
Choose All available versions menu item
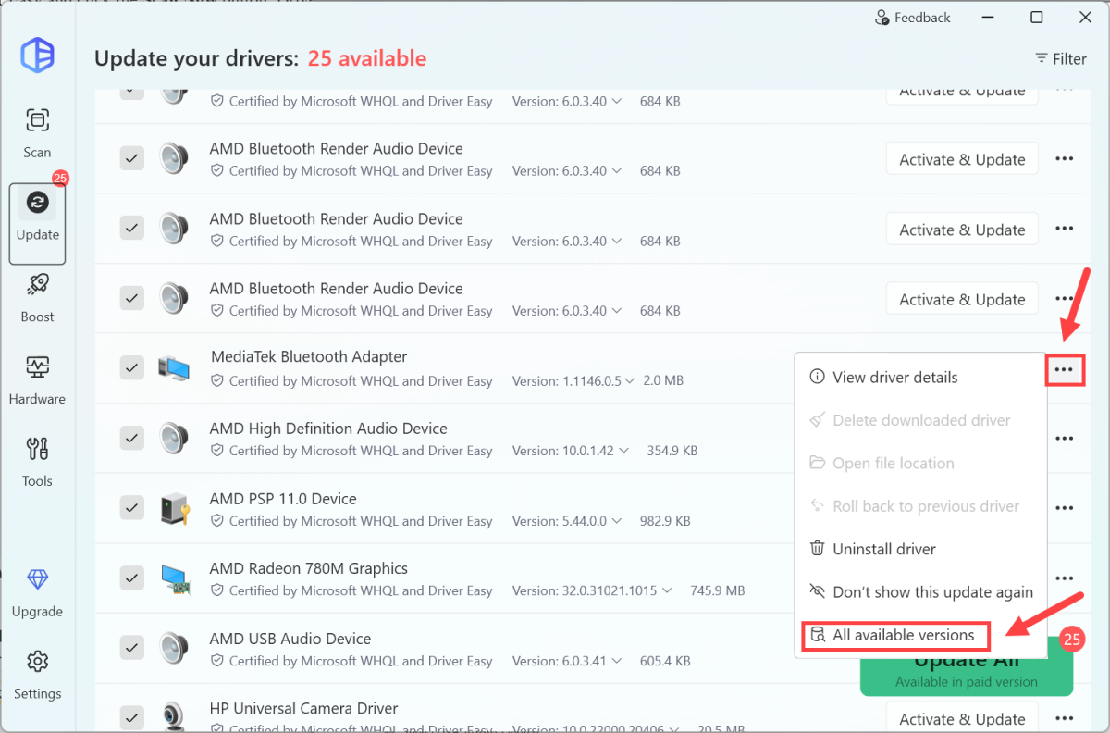(895, 636)
